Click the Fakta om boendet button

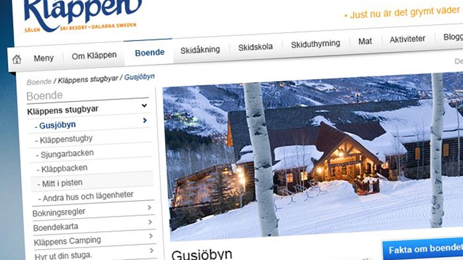click(x=423, y=249)
